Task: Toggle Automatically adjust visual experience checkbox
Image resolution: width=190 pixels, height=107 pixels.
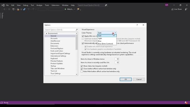Action: pyautogui.click(x=83, y=43)
